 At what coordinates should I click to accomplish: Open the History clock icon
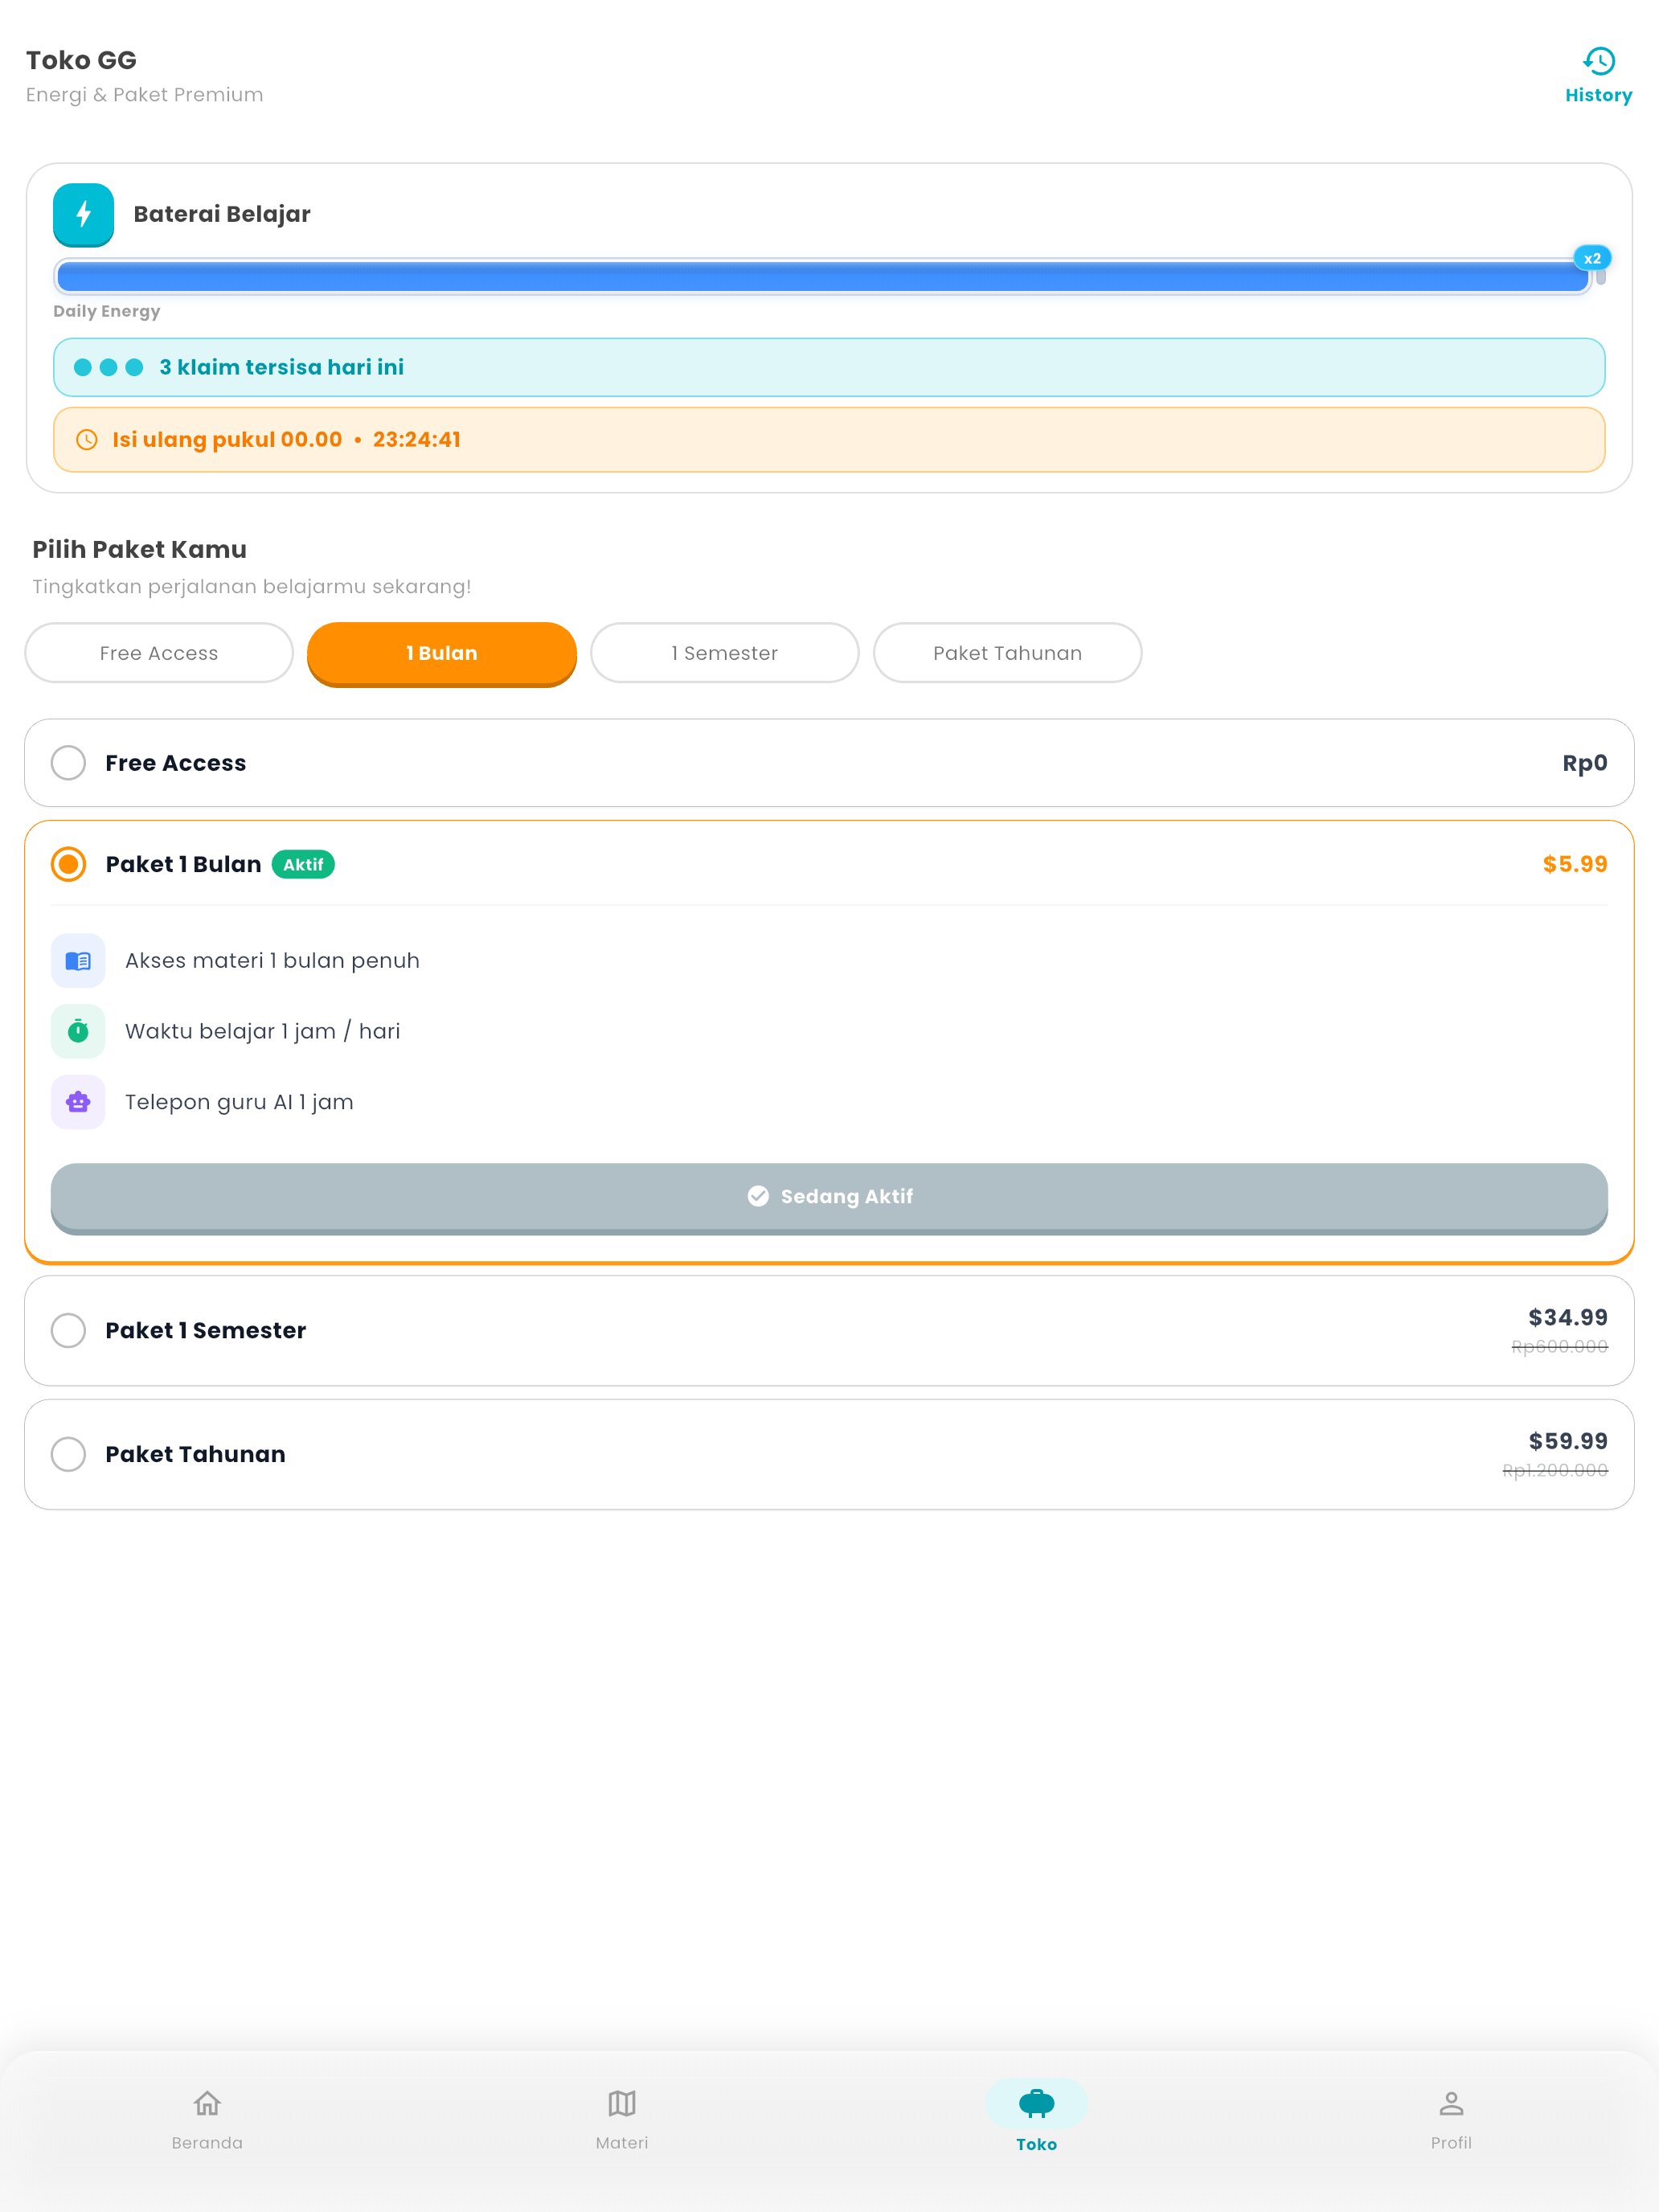[x=1598, y=61]
